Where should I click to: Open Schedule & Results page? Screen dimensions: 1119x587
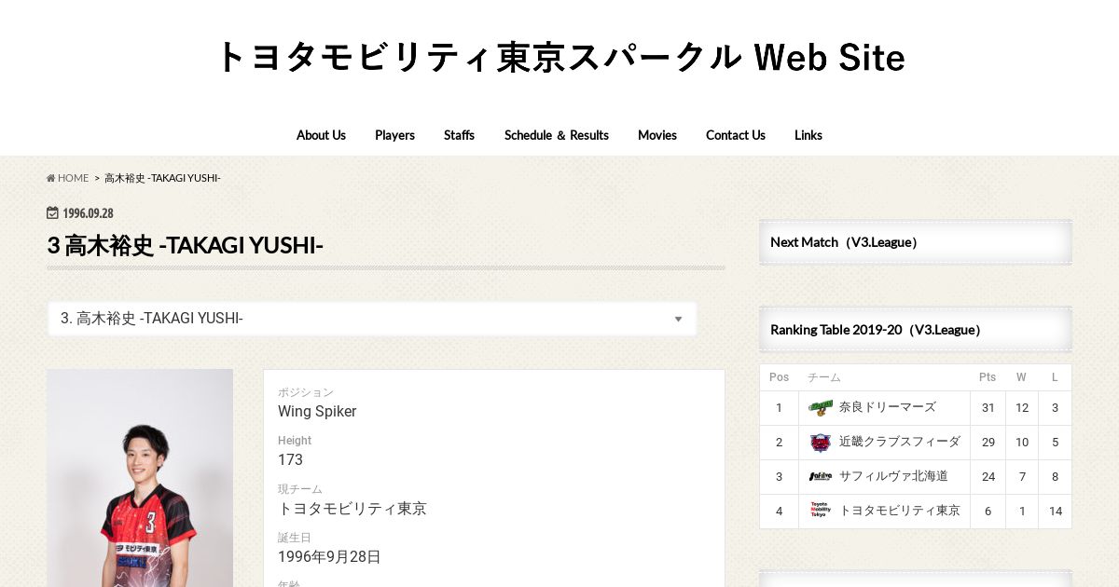coord(557,135)
